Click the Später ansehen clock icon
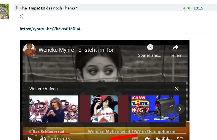217x140 pixels. pos(150,47)
